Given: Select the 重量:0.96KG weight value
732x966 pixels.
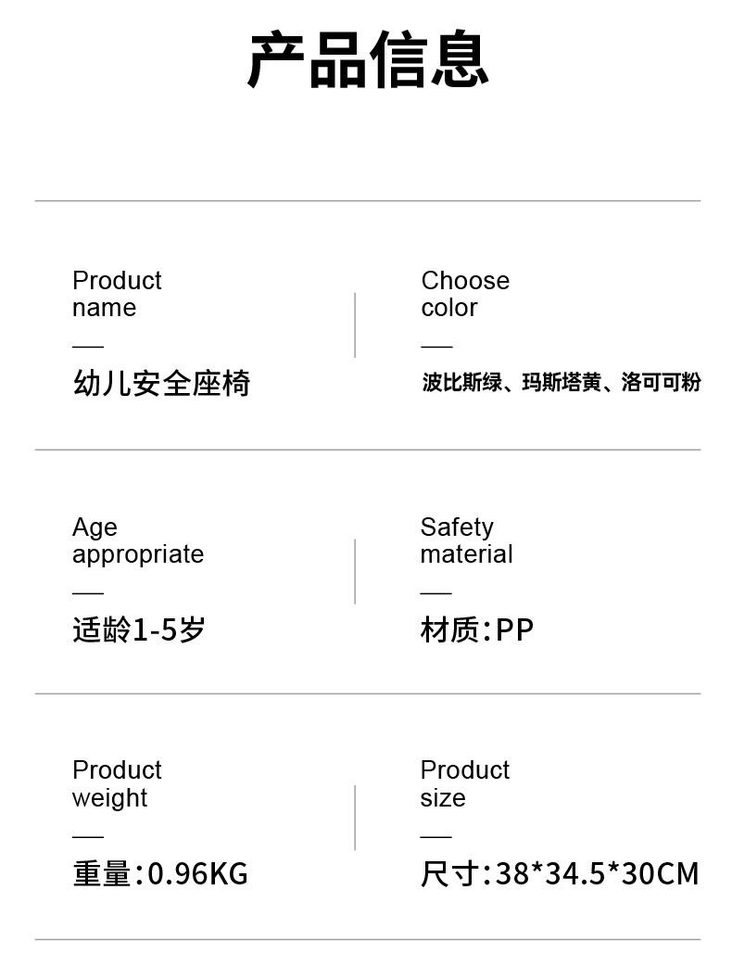Looking at the screenshot, I should [x=160, y=873].
